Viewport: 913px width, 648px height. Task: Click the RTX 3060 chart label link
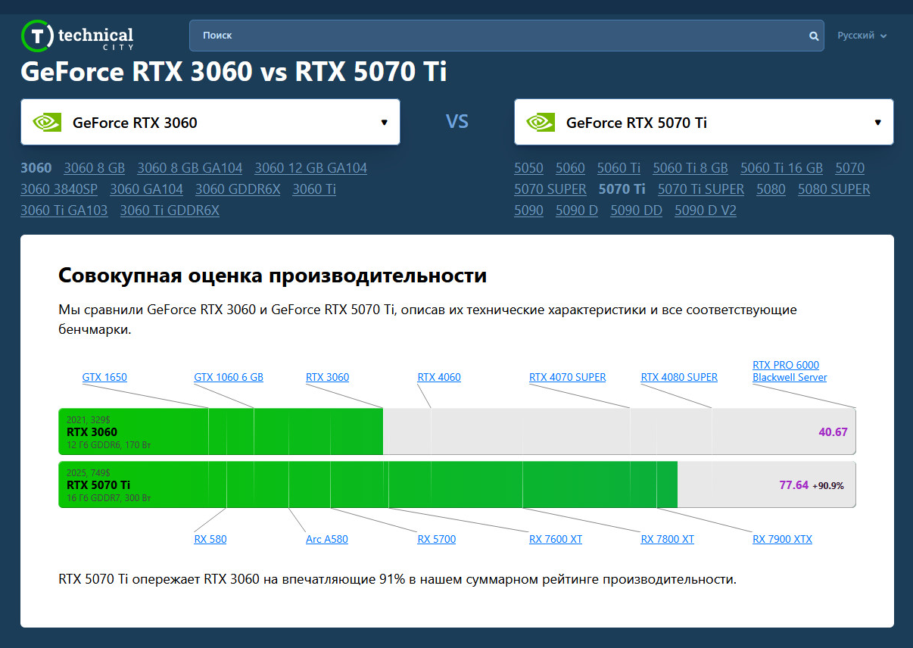pos(328,377)
